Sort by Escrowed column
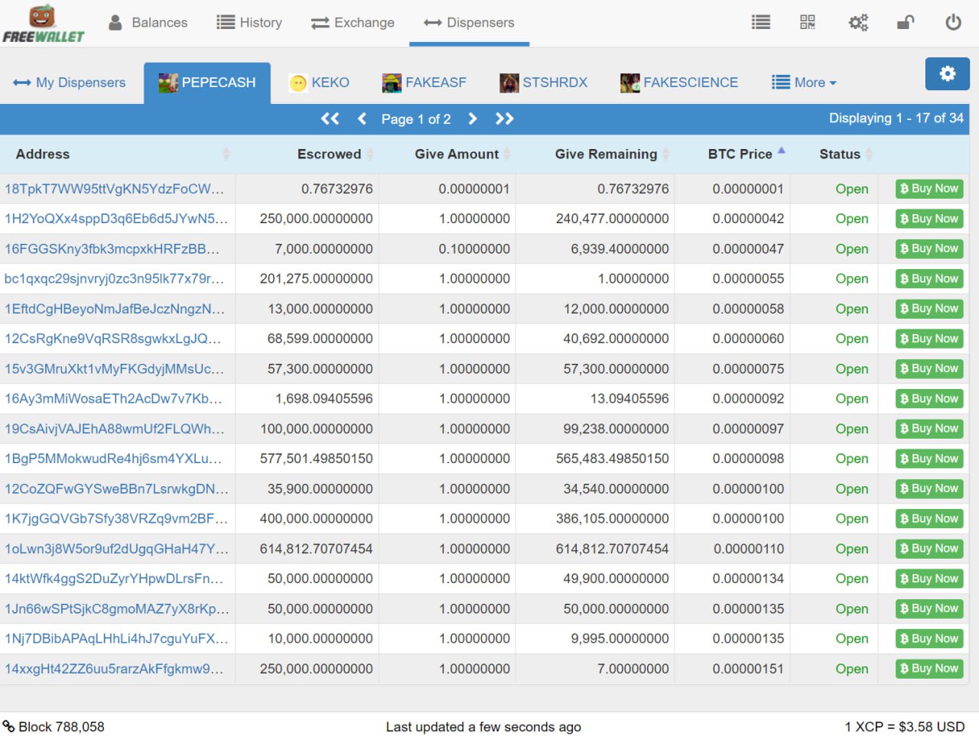Screen dimensions: 979x736 point(307,154)
